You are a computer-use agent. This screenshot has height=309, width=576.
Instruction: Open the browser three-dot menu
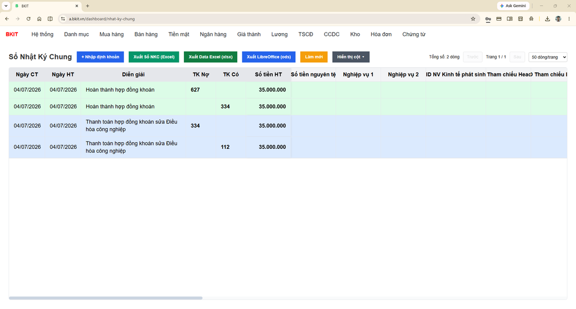pos(569,19)
